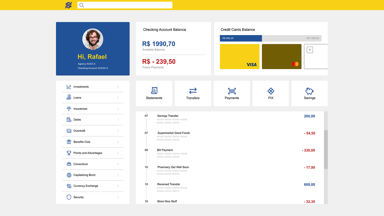The image size is (384, 216).
Task: Open the Overdraft menu label
Action: tap(79, 131)
